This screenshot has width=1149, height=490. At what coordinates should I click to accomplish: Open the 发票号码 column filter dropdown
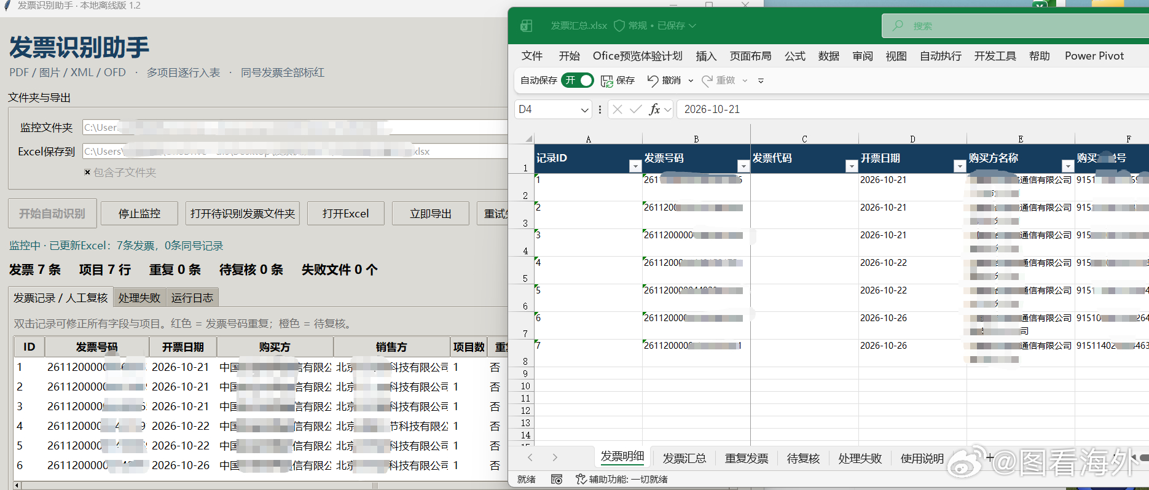click(743, 166)
